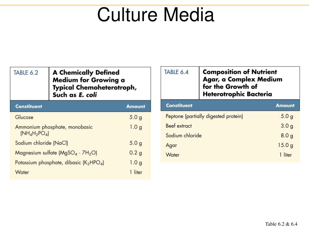Image resolution: width=309 pixels, height=232 pixels.
Task: Select Sodium chloride (NaCl) constituent
Action: coord(42,143)
